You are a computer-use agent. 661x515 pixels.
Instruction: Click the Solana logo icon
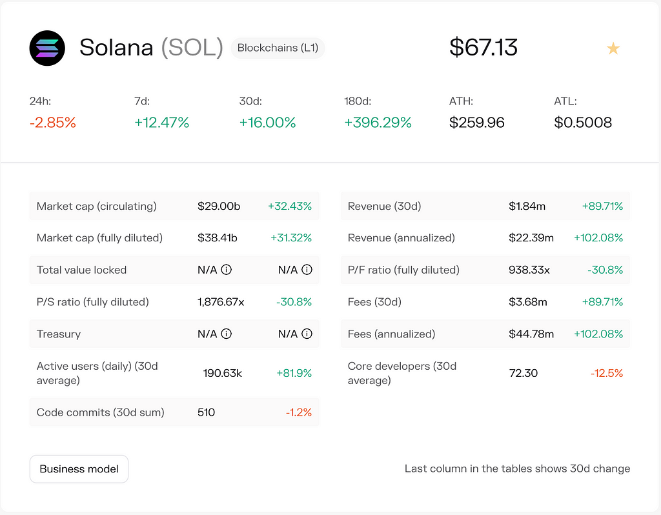[x=47, y=48]
